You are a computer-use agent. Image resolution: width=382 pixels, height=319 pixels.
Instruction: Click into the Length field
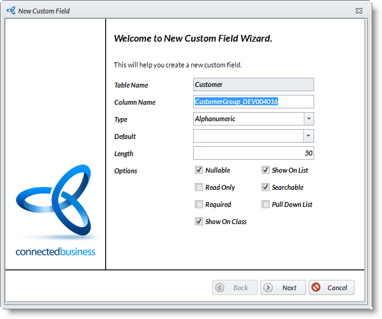coord(253,153)
